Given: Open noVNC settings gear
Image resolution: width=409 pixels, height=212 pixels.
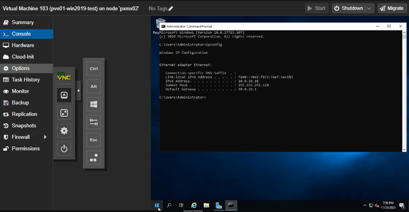Looking at the screenshot, I should 64,131.
